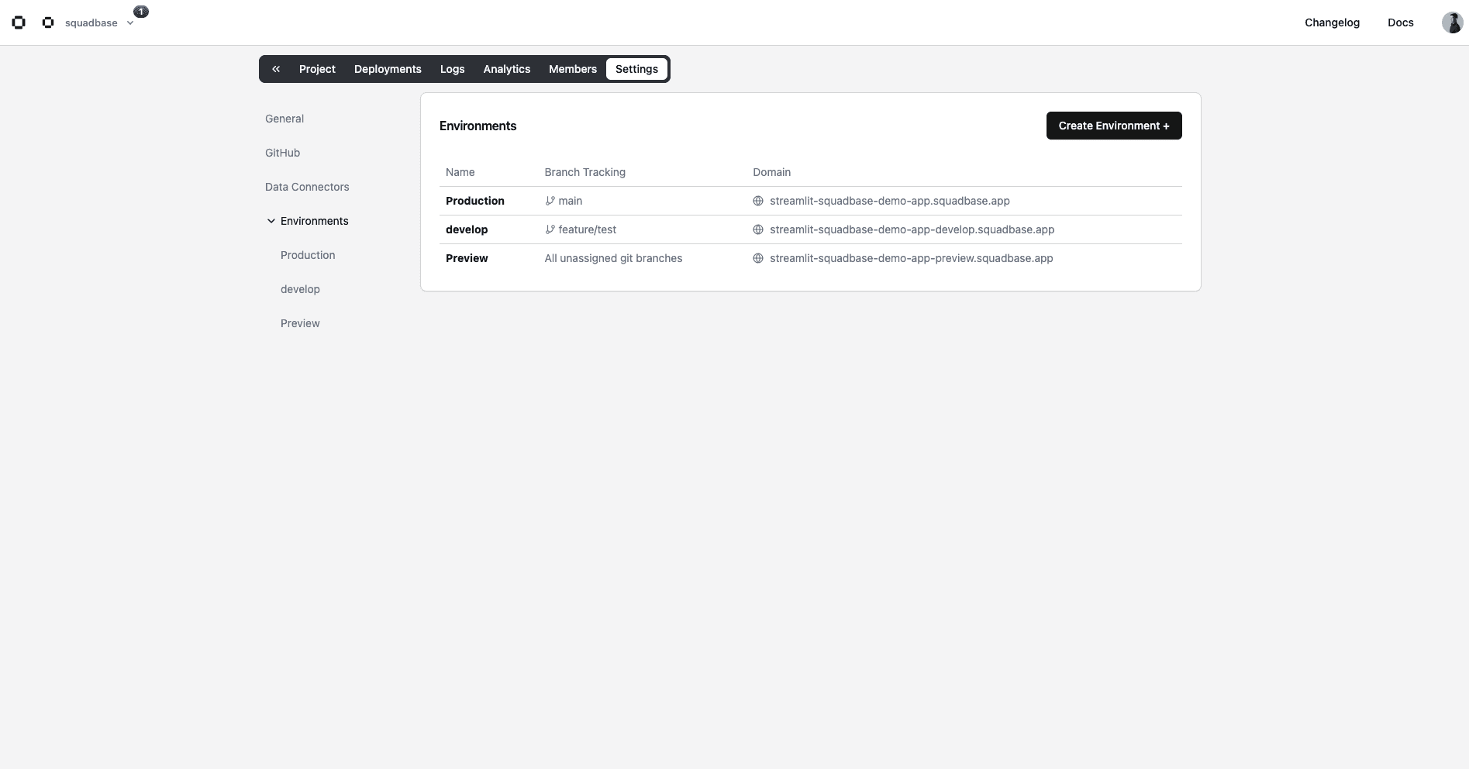Click the double-chevron back icon in tab bar
The image size is (1469, 769).
(276, 69)
